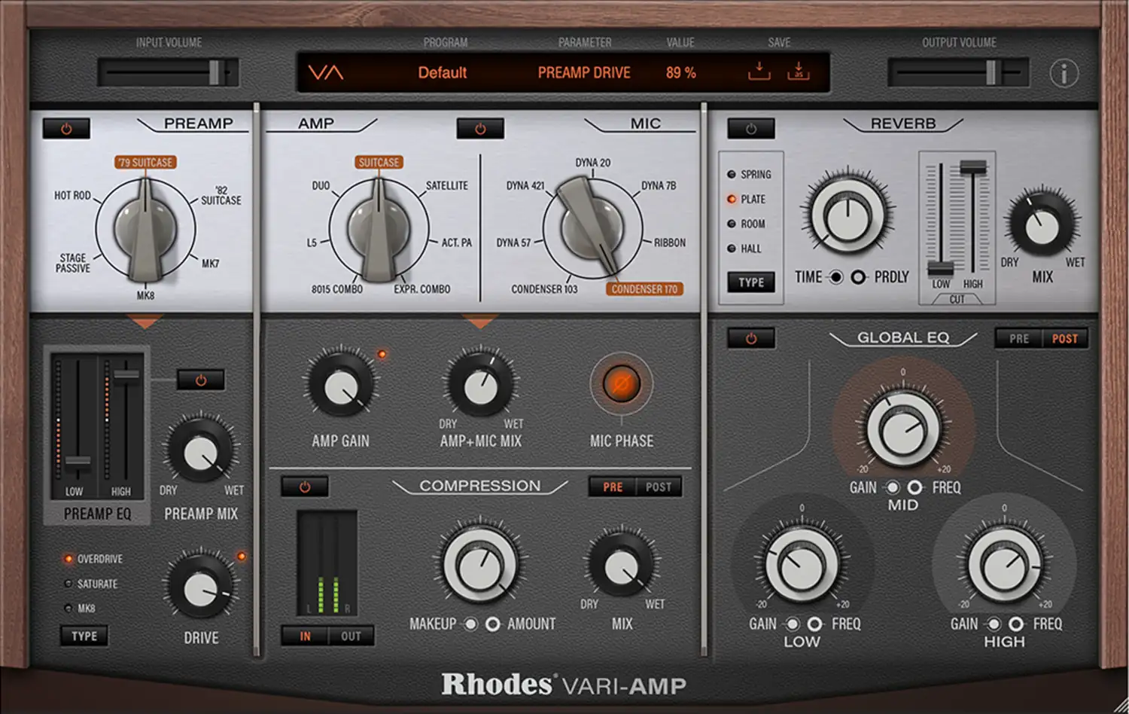This screenshot has height=714, width=1129.
Task: Click the preamp TYPE button
Action: pyautogui.click(x=84, y=636)
